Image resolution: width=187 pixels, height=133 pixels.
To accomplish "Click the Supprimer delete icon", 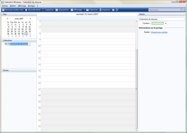I will [x=43, y=10].
